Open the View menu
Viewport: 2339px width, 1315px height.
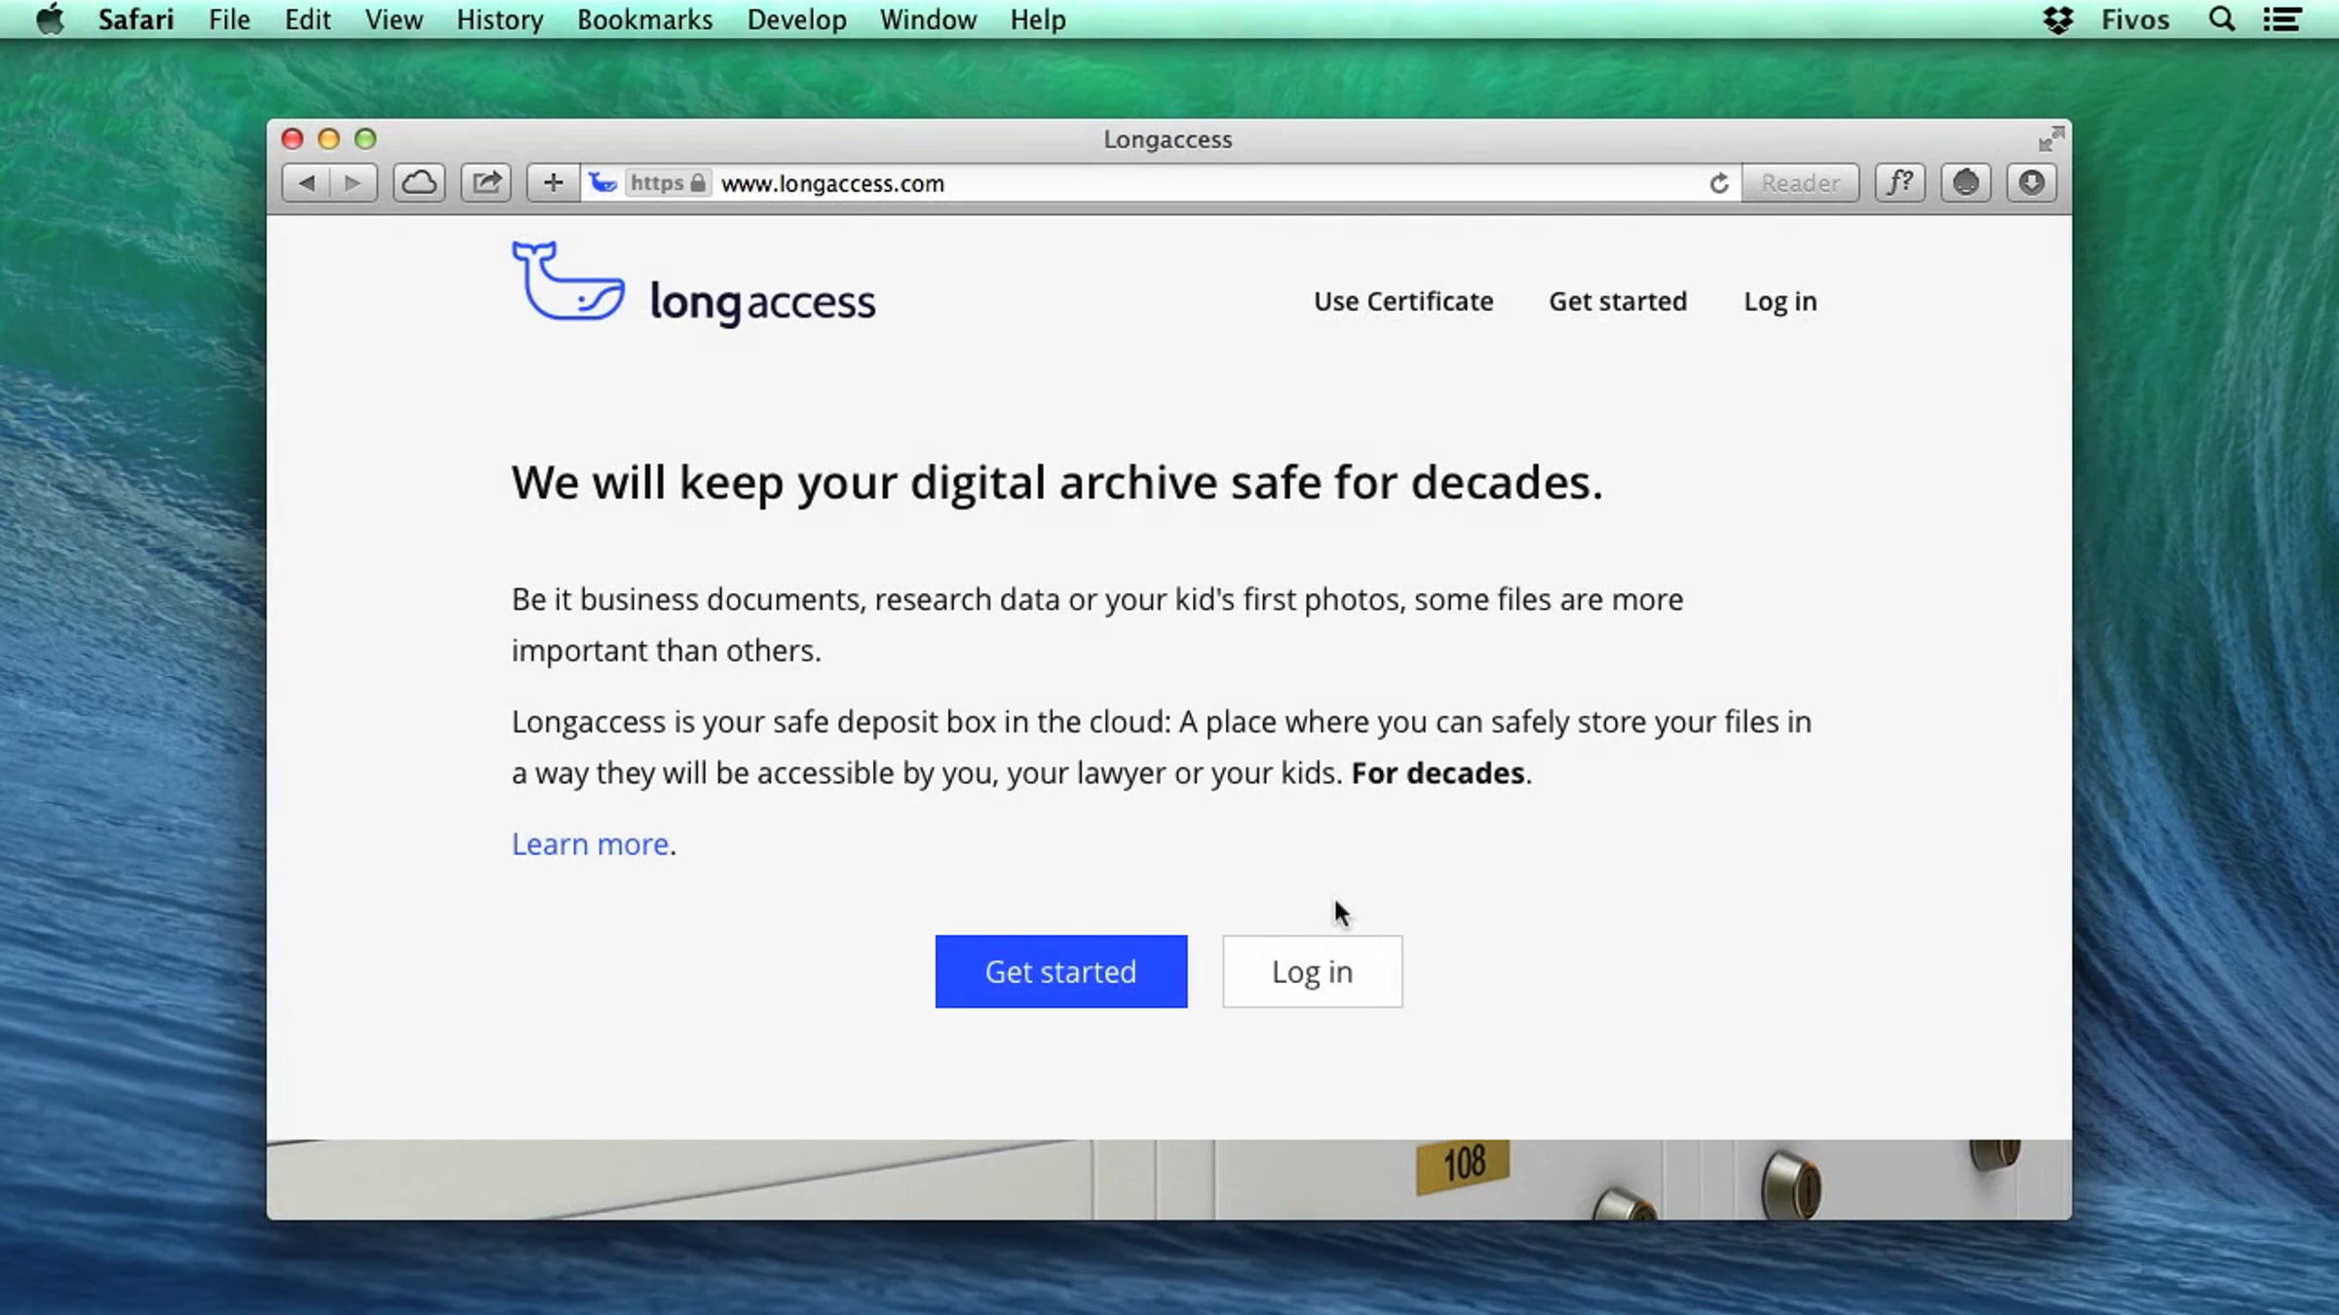coord(394,19)
